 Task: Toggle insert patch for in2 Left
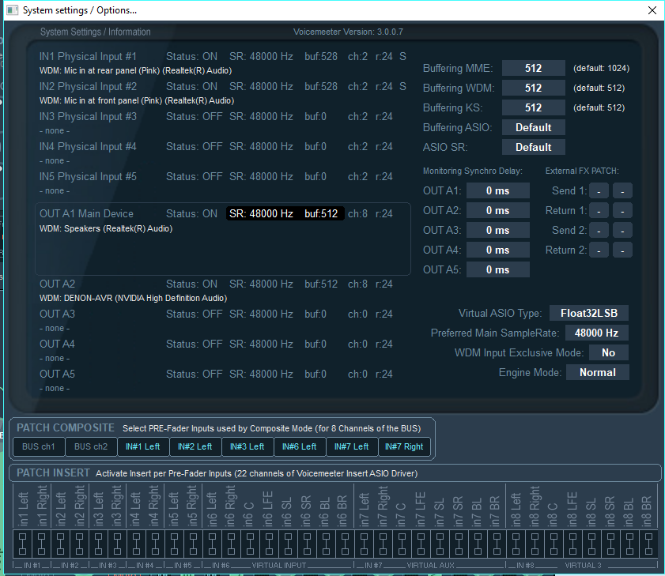click(61, 544)
